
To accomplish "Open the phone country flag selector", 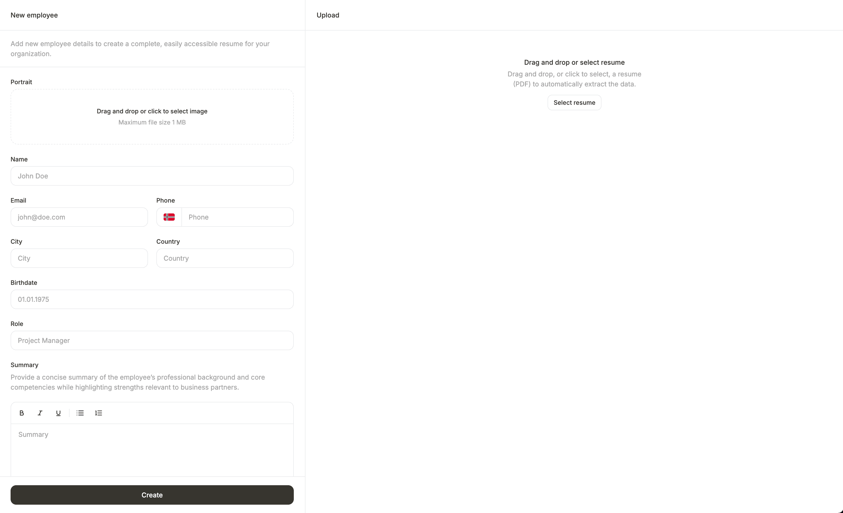I will tap(169, 217).
